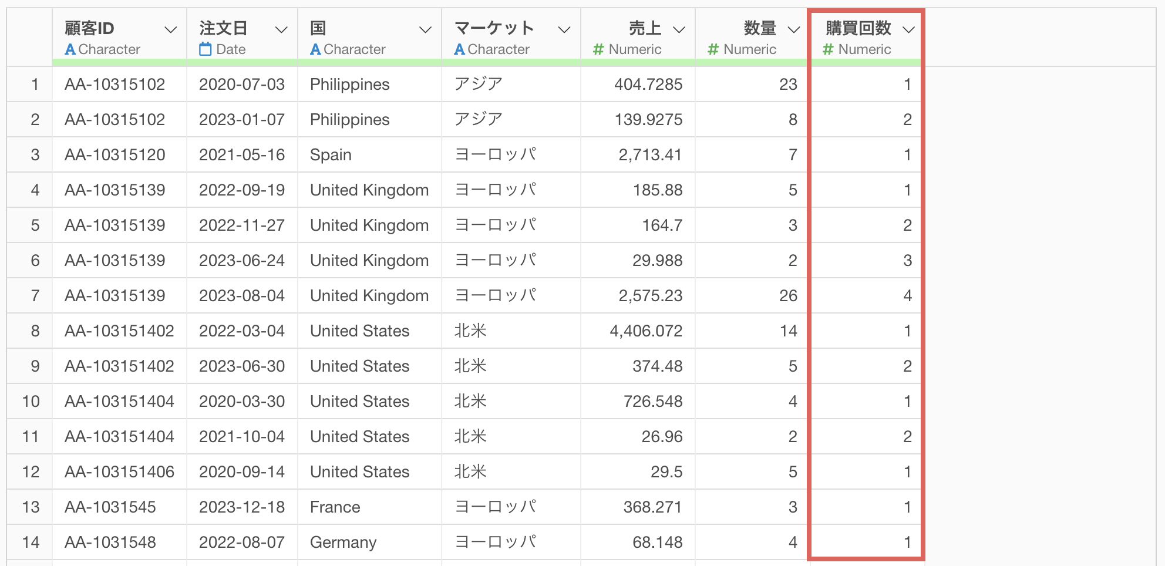Click sales value 139.9275

pos(648,120)
